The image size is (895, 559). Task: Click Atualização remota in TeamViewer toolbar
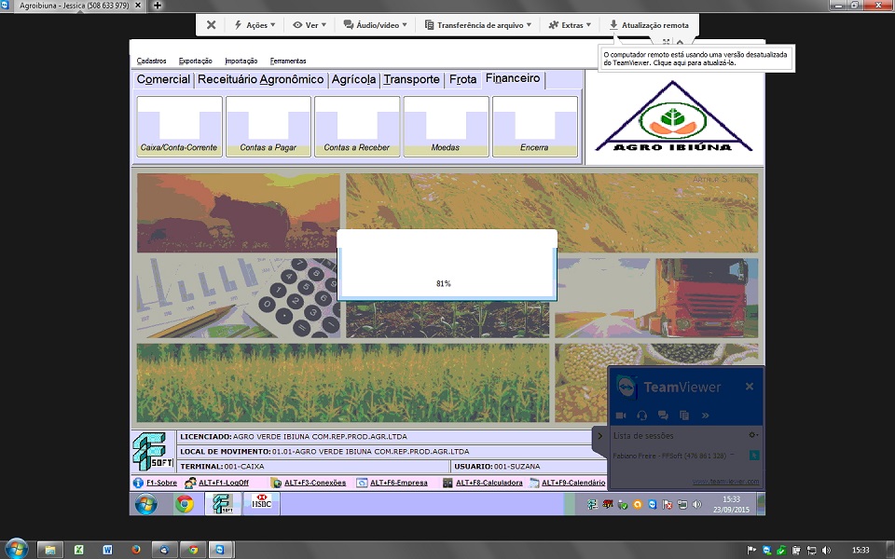(x=649, y=25)
